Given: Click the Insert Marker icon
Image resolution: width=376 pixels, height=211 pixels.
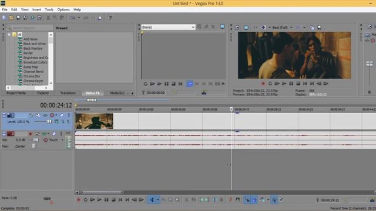Looking at the screenshot, I should [230, 200].
